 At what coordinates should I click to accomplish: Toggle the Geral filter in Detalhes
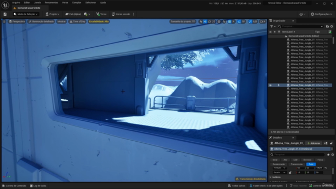pos(275,160)
